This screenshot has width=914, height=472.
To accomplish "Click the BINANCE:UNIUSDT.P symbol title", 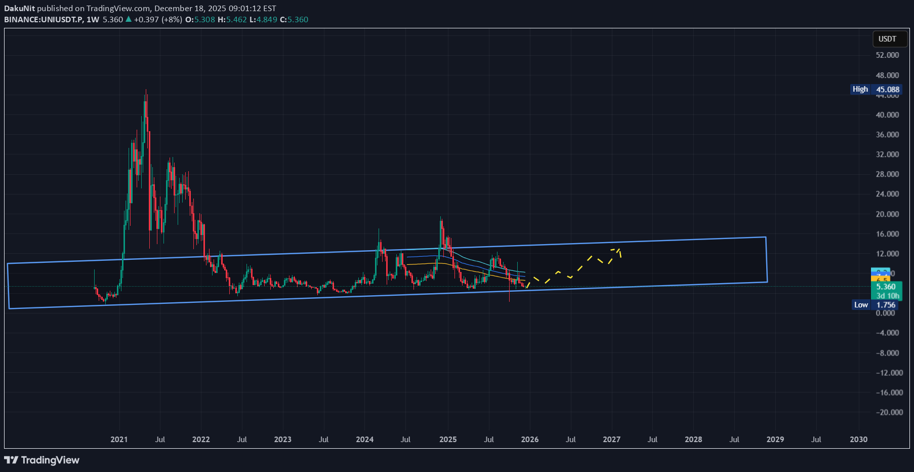I will [x=44, y=19].
